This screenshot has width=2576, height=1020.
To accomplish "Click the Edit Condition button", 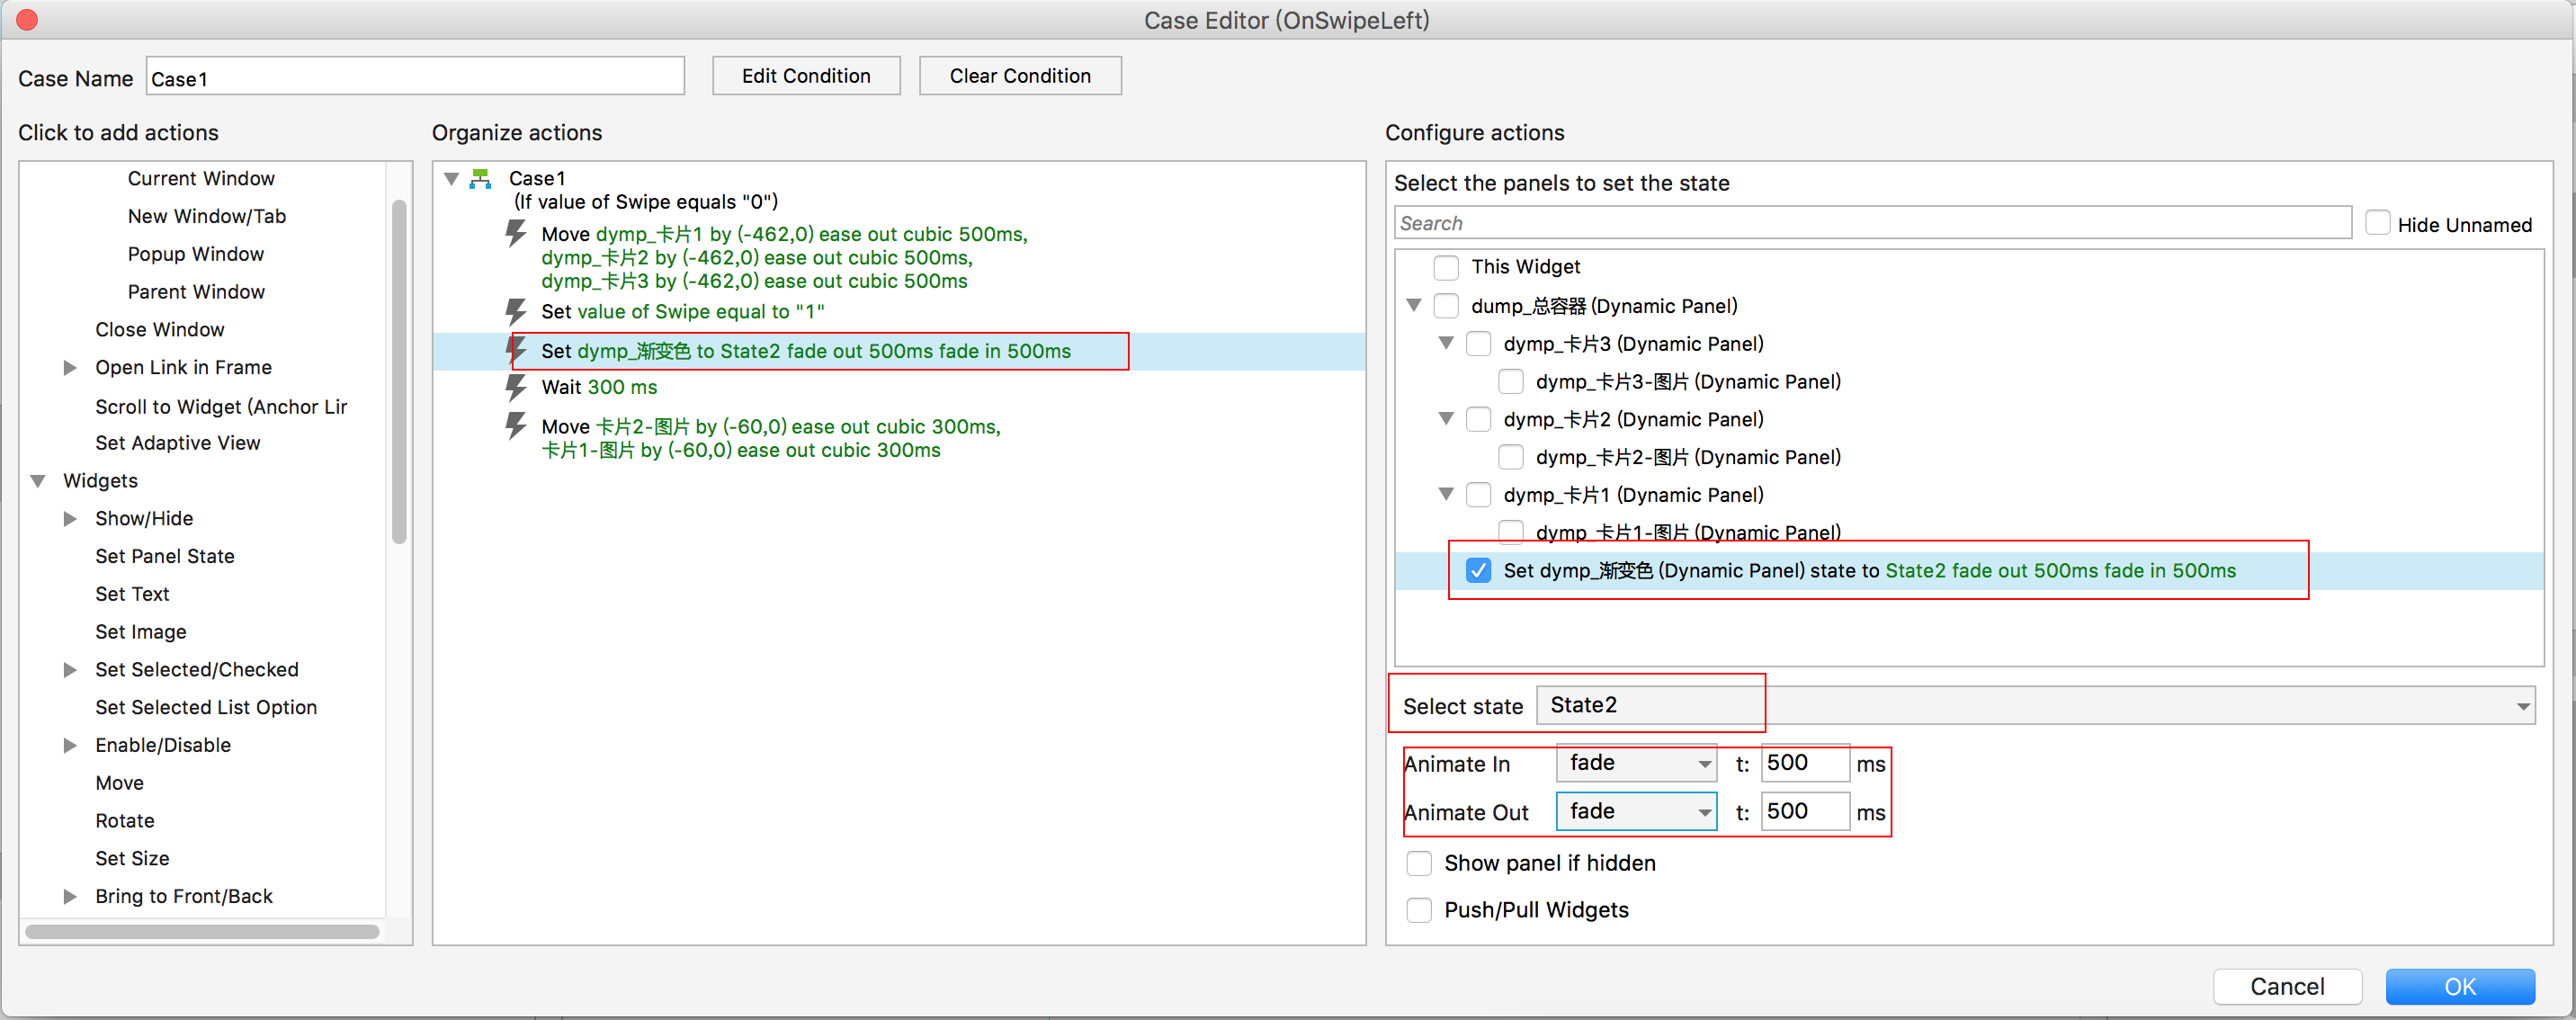I will (x=805, y=76).
